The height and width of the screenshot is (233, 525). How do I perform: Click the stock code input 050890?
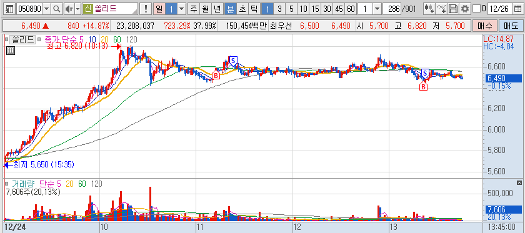coord(29,9)
